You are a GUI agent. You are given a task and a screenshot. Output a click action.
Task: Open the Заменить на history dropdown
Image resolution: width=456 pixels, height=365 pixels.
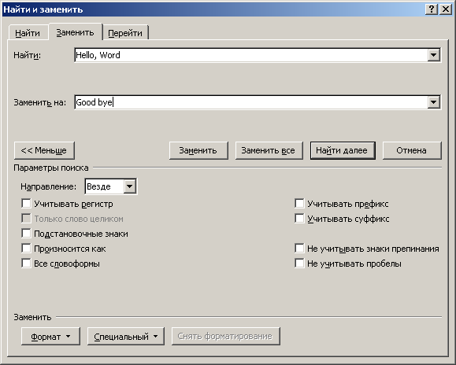pos(434,102)
